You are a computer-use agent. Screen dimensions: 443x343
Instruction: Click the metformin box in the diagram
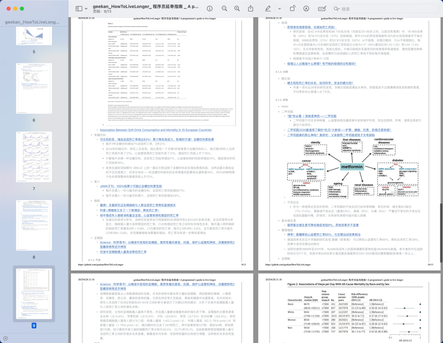352,167
